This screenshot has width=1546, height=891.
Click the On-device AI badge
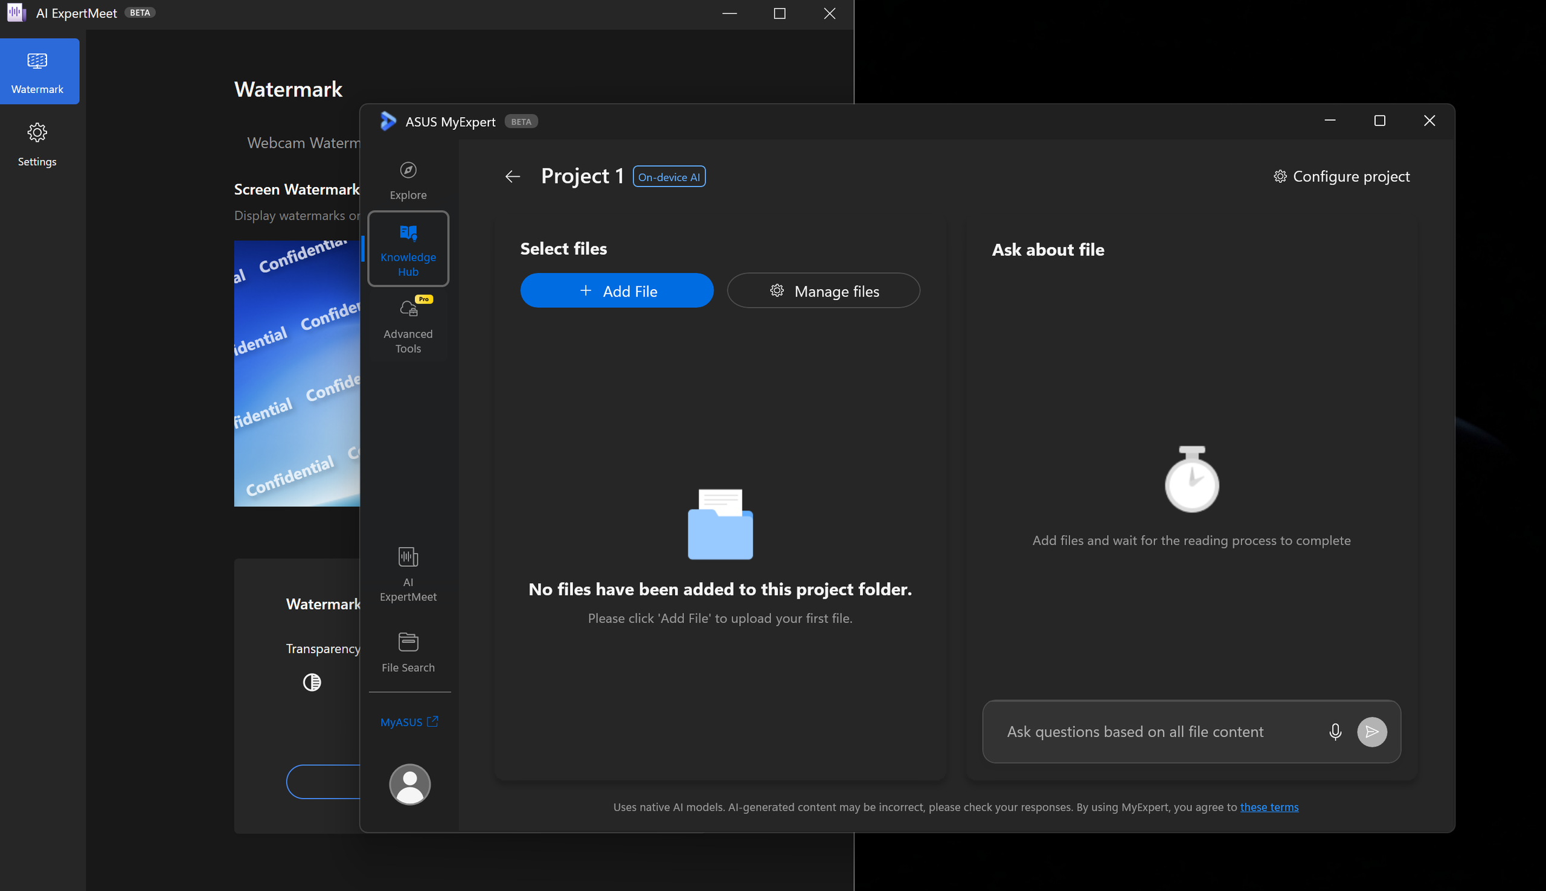pyautogui.click(x=669, y=177)
